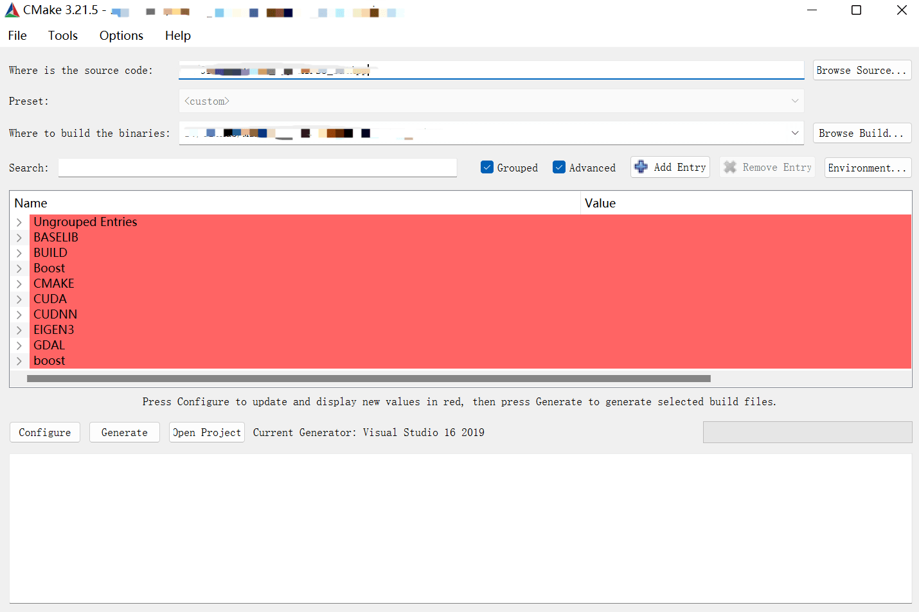Click the Generate button
This screenshot has width=919, height=612.
pos(124,432)
